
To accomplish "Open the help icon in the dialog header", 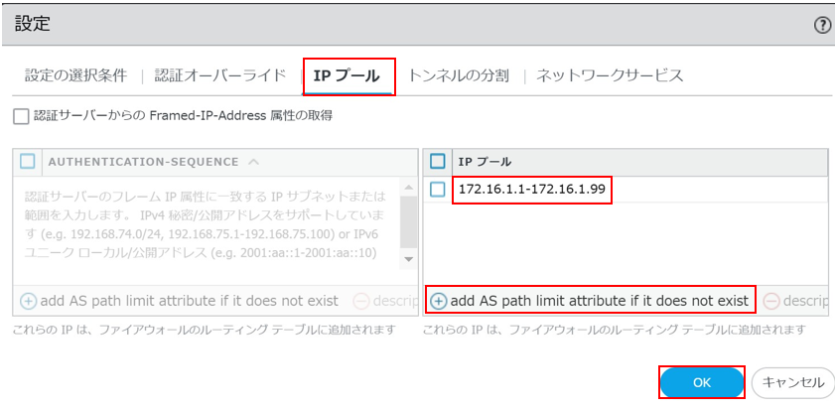I will (822, 26).
